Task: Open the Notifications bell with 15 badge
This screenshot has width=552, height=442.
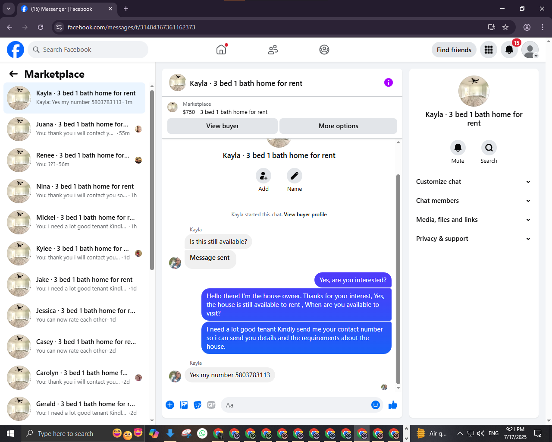Action: tap(509, 50)
